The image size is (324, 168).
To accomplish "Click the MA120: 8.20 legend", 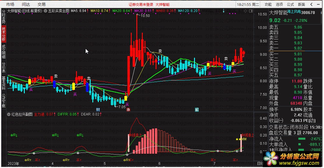I will point(189,11).
